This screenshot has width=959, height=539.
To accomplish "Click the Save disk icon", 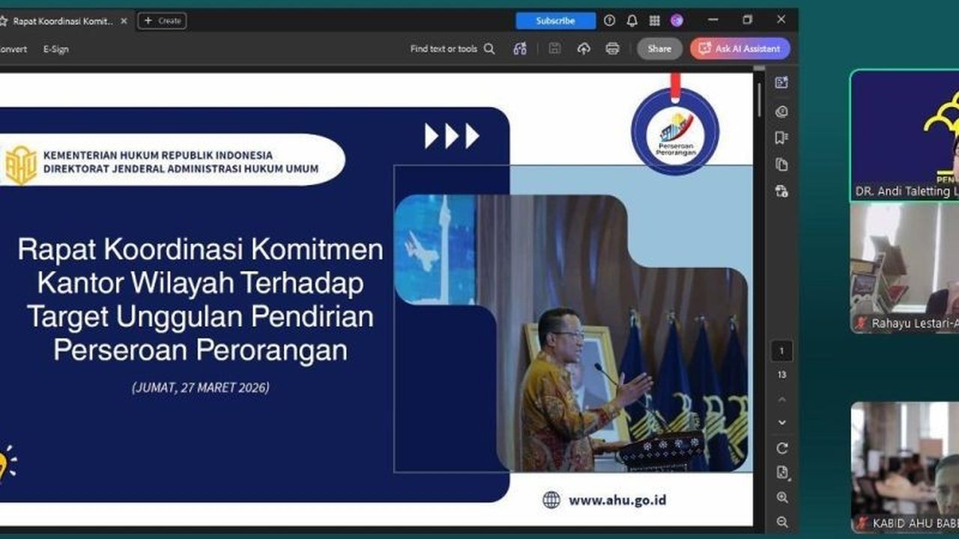I will coord(554,49).
